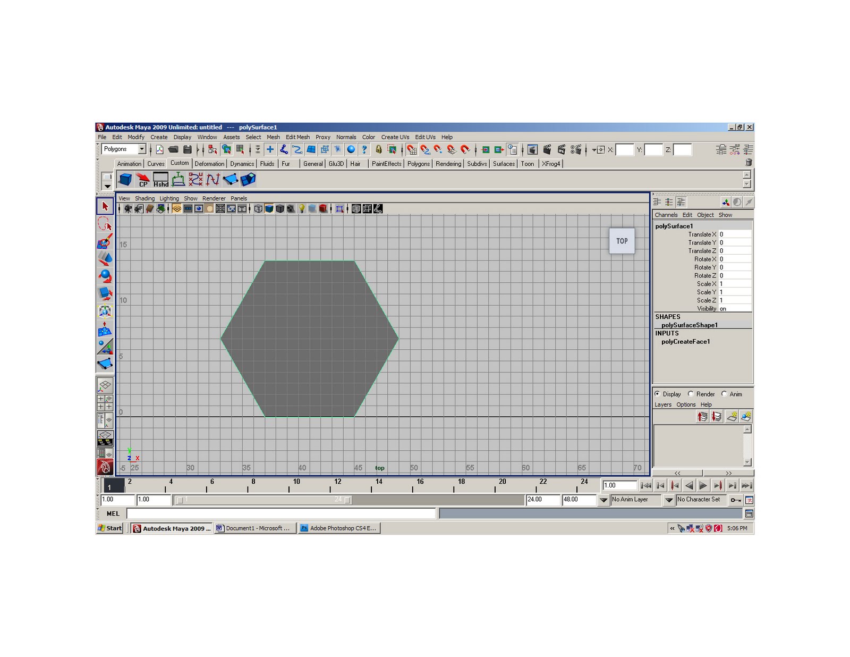Click the blue cube shelf icon

pyautogui.click(x=125, y=180)
